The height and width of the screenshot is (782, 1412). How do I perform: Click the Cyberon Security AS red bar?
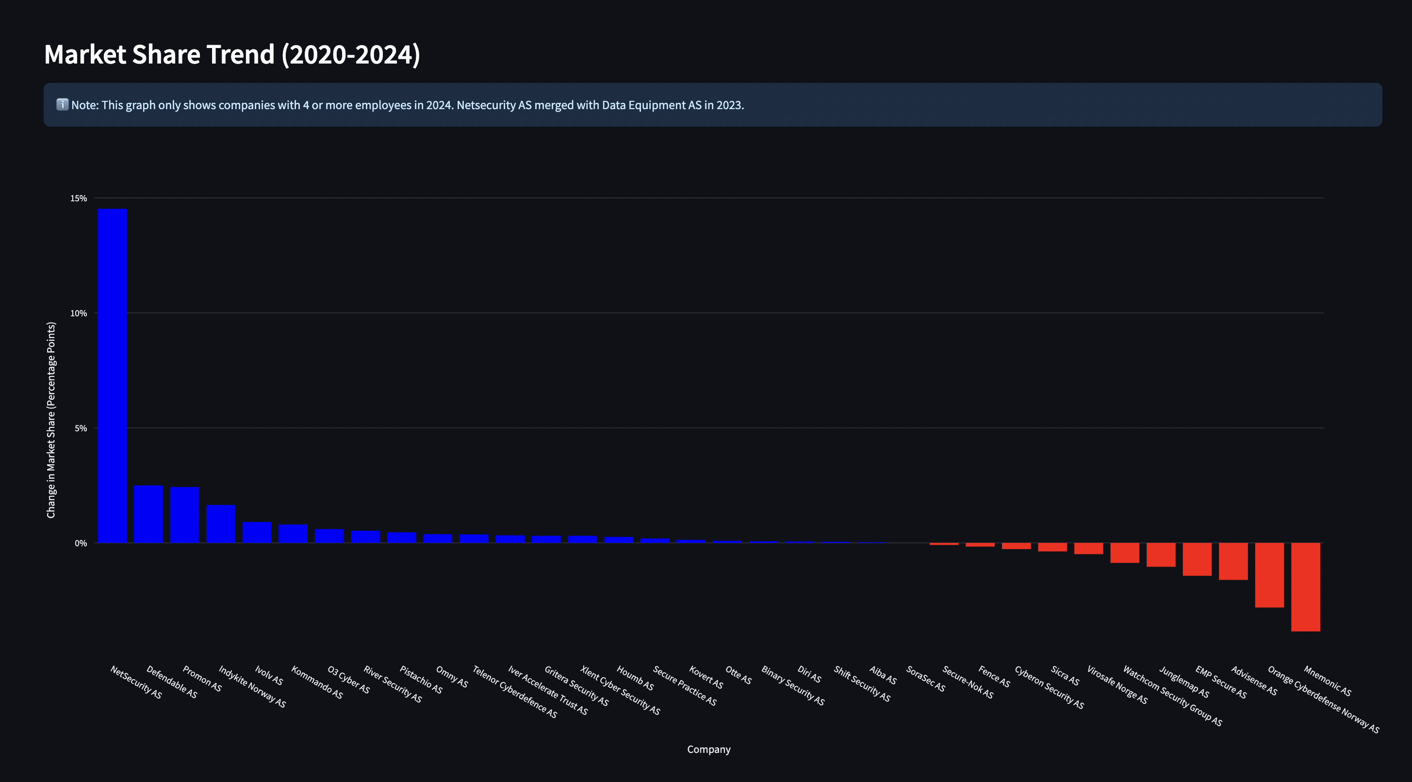point(1016,546)
